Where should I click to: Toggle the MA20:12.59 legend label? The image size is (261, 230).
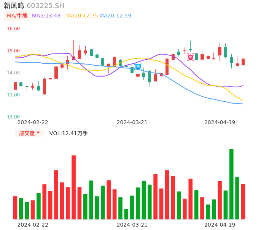point(115,16)
